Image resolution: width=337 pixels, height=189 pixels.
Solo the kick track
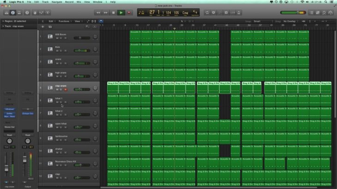pos(61,51)
